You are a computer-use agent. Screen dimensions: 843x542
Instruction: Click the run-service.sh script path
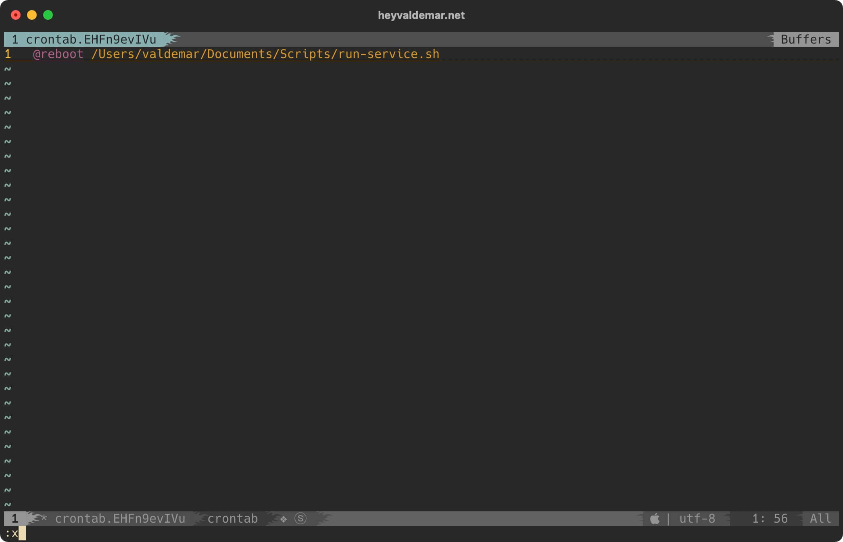[265, 54]
